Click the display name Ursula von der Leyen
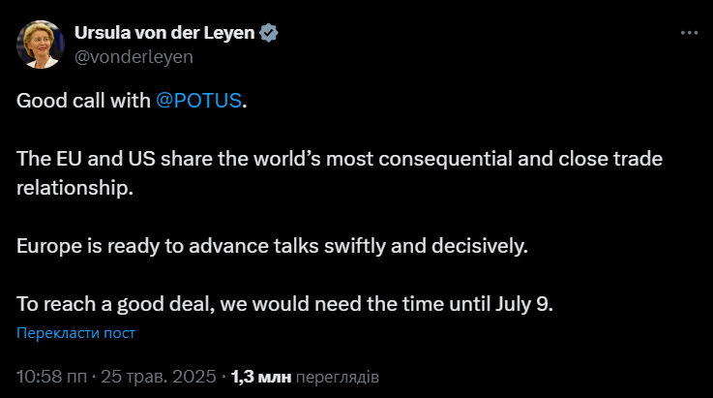Screen dimensions: 713x398 pyautogui.click(x=163, y=33)
